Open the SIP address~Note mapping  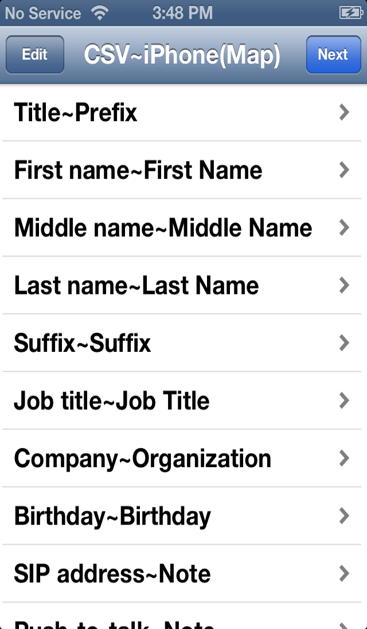coord(183,573)
